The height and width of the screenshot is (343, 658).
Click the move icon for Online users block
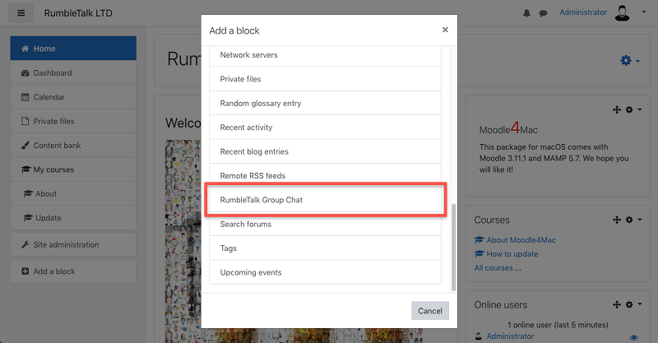coord(616,304)
